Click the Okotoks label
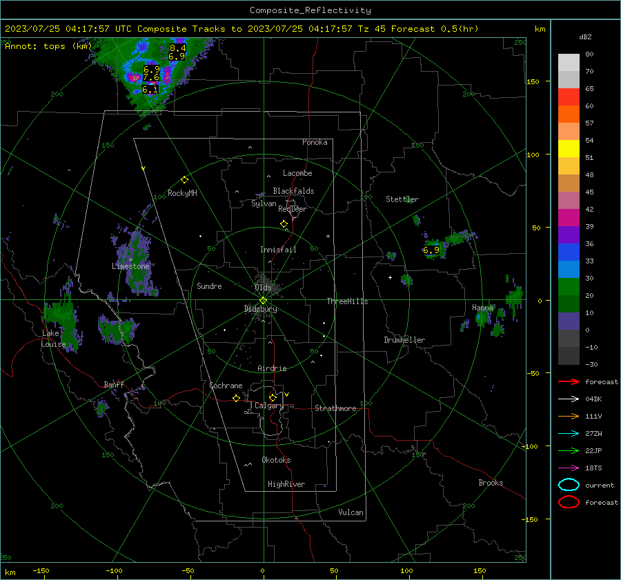Viewport: 621px width, 580px height. pos(276,460)
